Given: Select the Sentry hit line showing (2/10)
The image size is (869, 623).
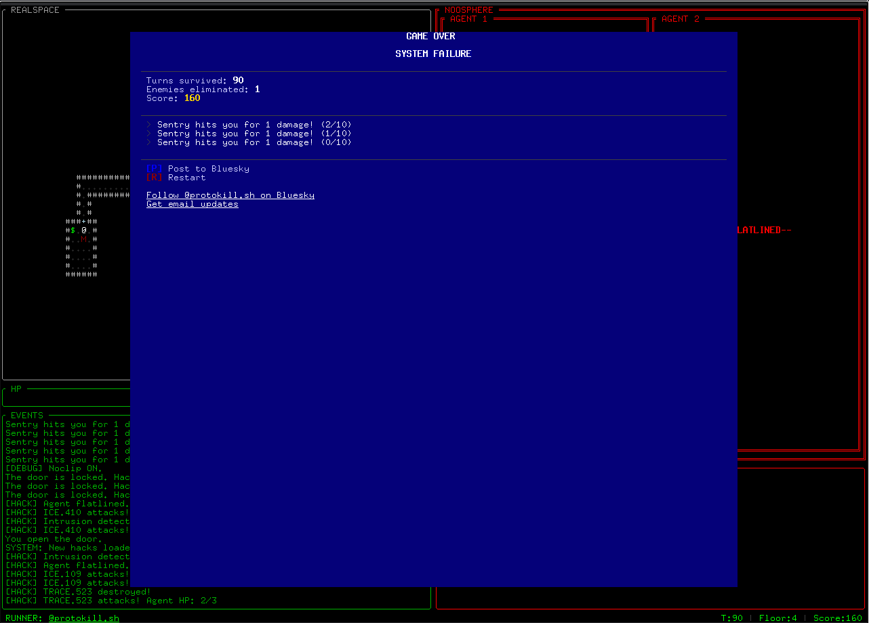Looking at the screenshot, I should pyautogui.click(x=249, y=125).
